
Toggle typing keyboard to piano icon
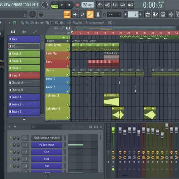click(67, 14)
